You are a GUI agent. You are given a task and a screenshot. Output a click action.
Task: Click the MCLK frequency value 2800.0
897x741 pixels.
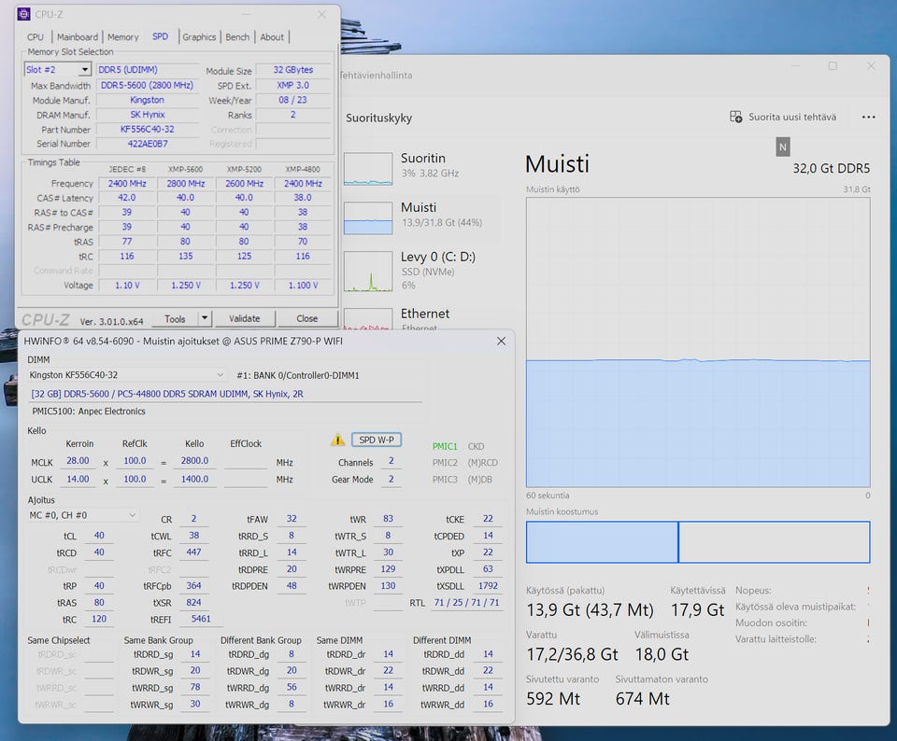(194, 460)
